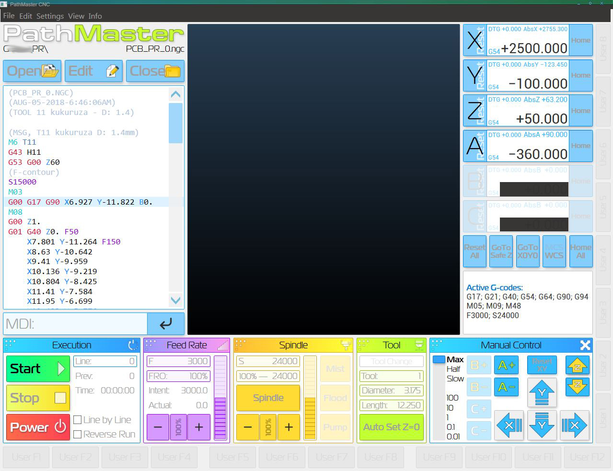Toggle MCS/WCS coordinate display
Screen dimensions: 613x471
pyautogui.click(x=554, y=251)
